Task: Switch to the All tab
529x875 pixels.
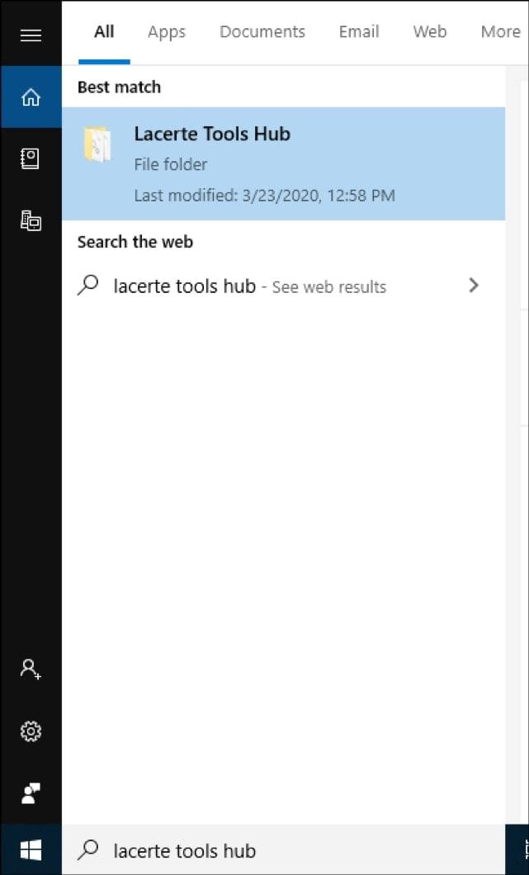Action: [x=104, y=32]
